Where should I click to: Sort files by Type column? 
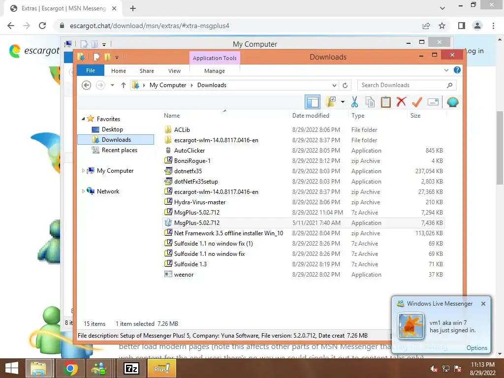point(358,115)
